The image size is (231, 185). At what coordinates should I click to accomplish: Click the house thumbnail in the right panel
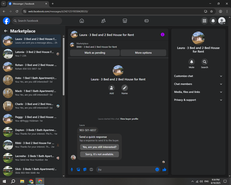click(198, 38)
